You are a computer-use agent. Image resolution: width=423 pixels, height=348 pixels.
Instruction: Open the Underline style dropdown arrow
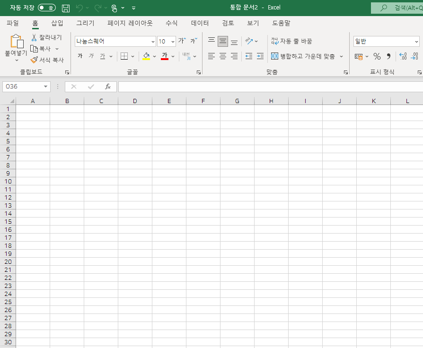(111, 56)
